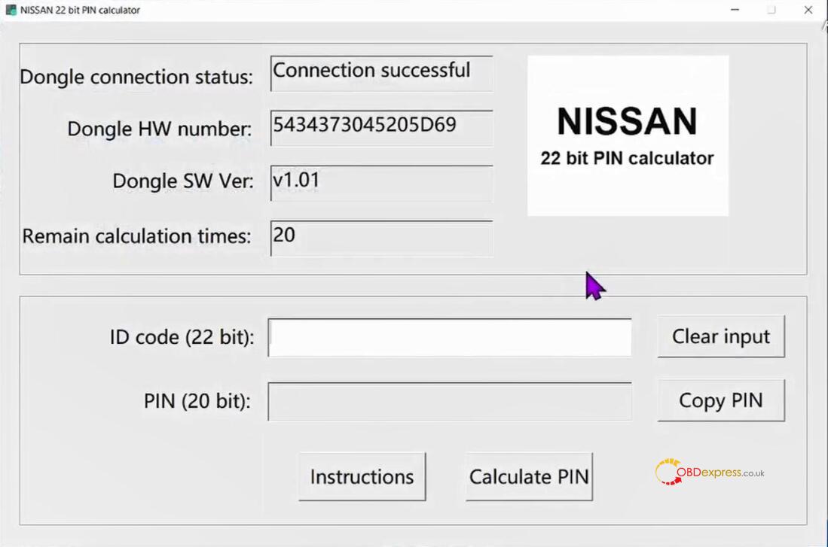Viewport: 828px width, 547px height.
Task: Click the 'Dongle HW number:' label
Action: (160, 129)
